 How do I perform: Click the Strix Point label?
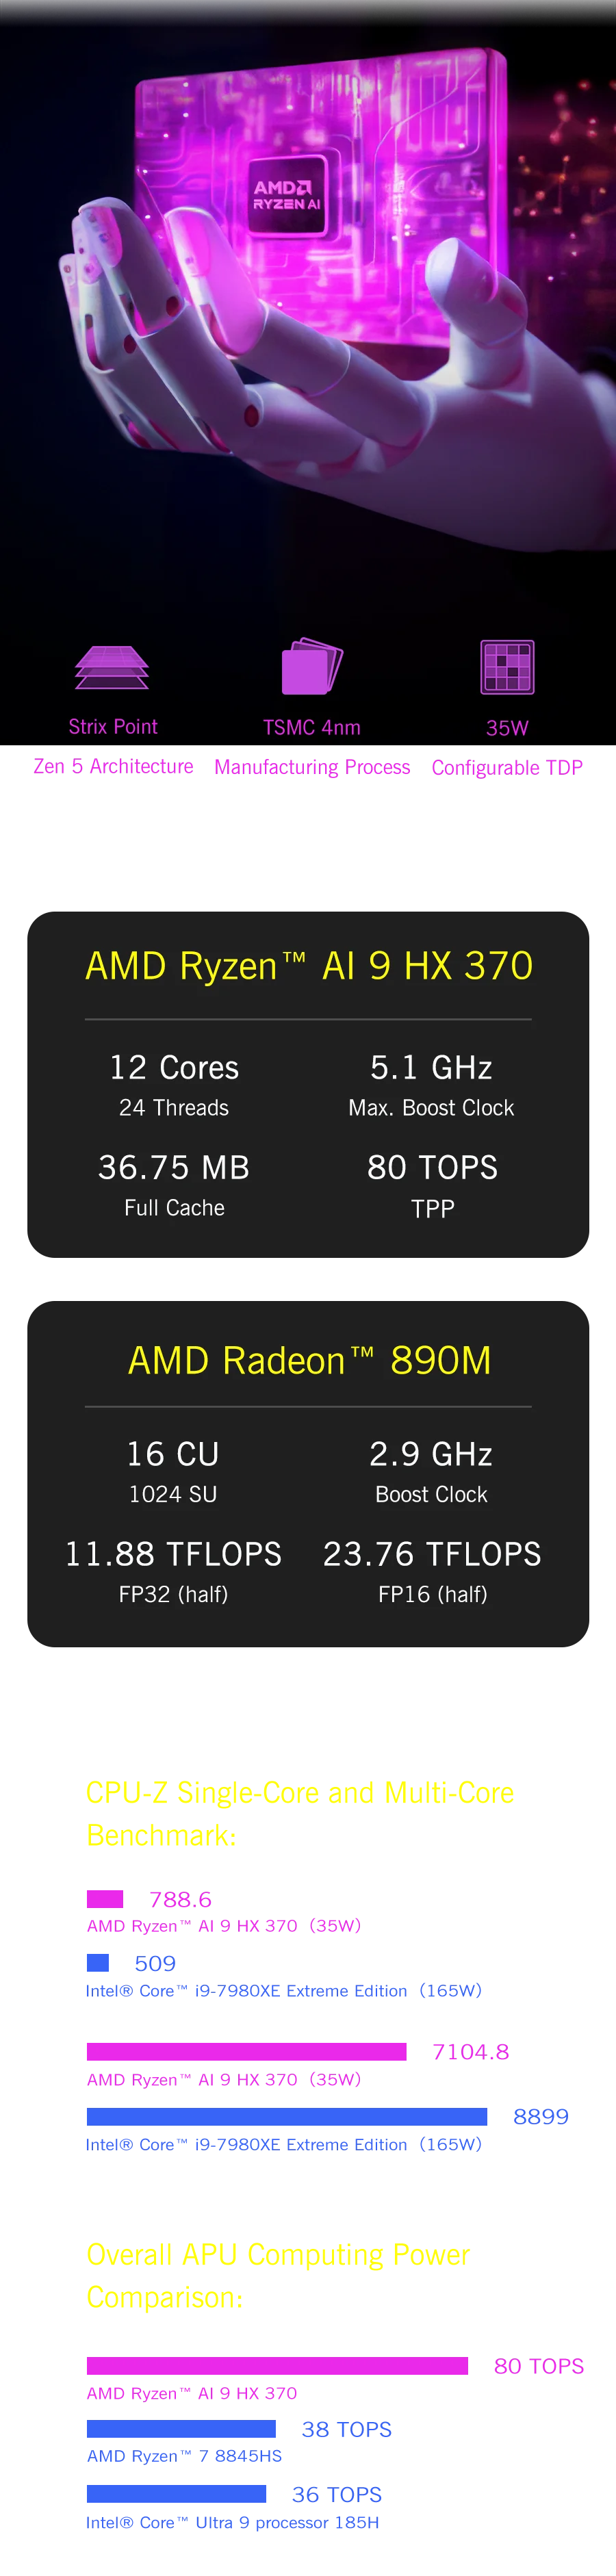pos(113,727)
